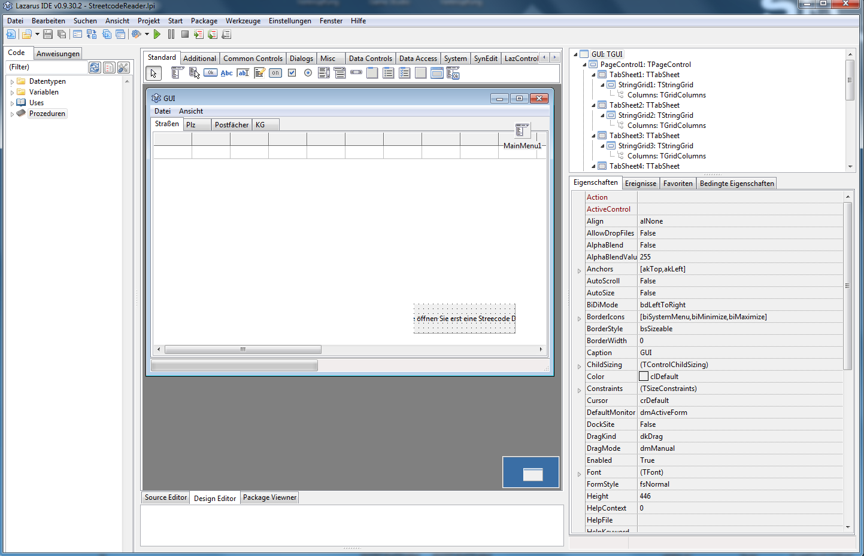Image resolution: width=864 pixels, height=556 pixels.
Task: Switch to the Additional component palette tab
Action: (x=199, y=59)
